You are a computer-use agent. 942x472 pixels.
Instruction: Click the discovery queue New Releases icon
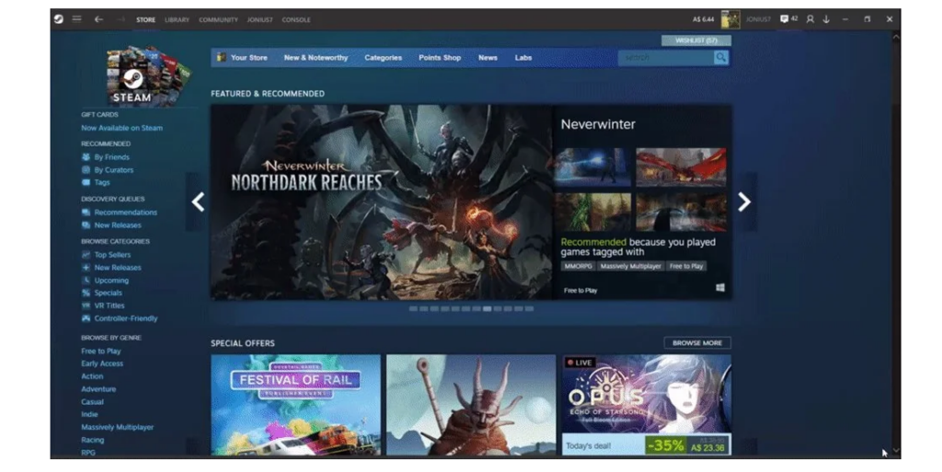[x=86, y=225]
